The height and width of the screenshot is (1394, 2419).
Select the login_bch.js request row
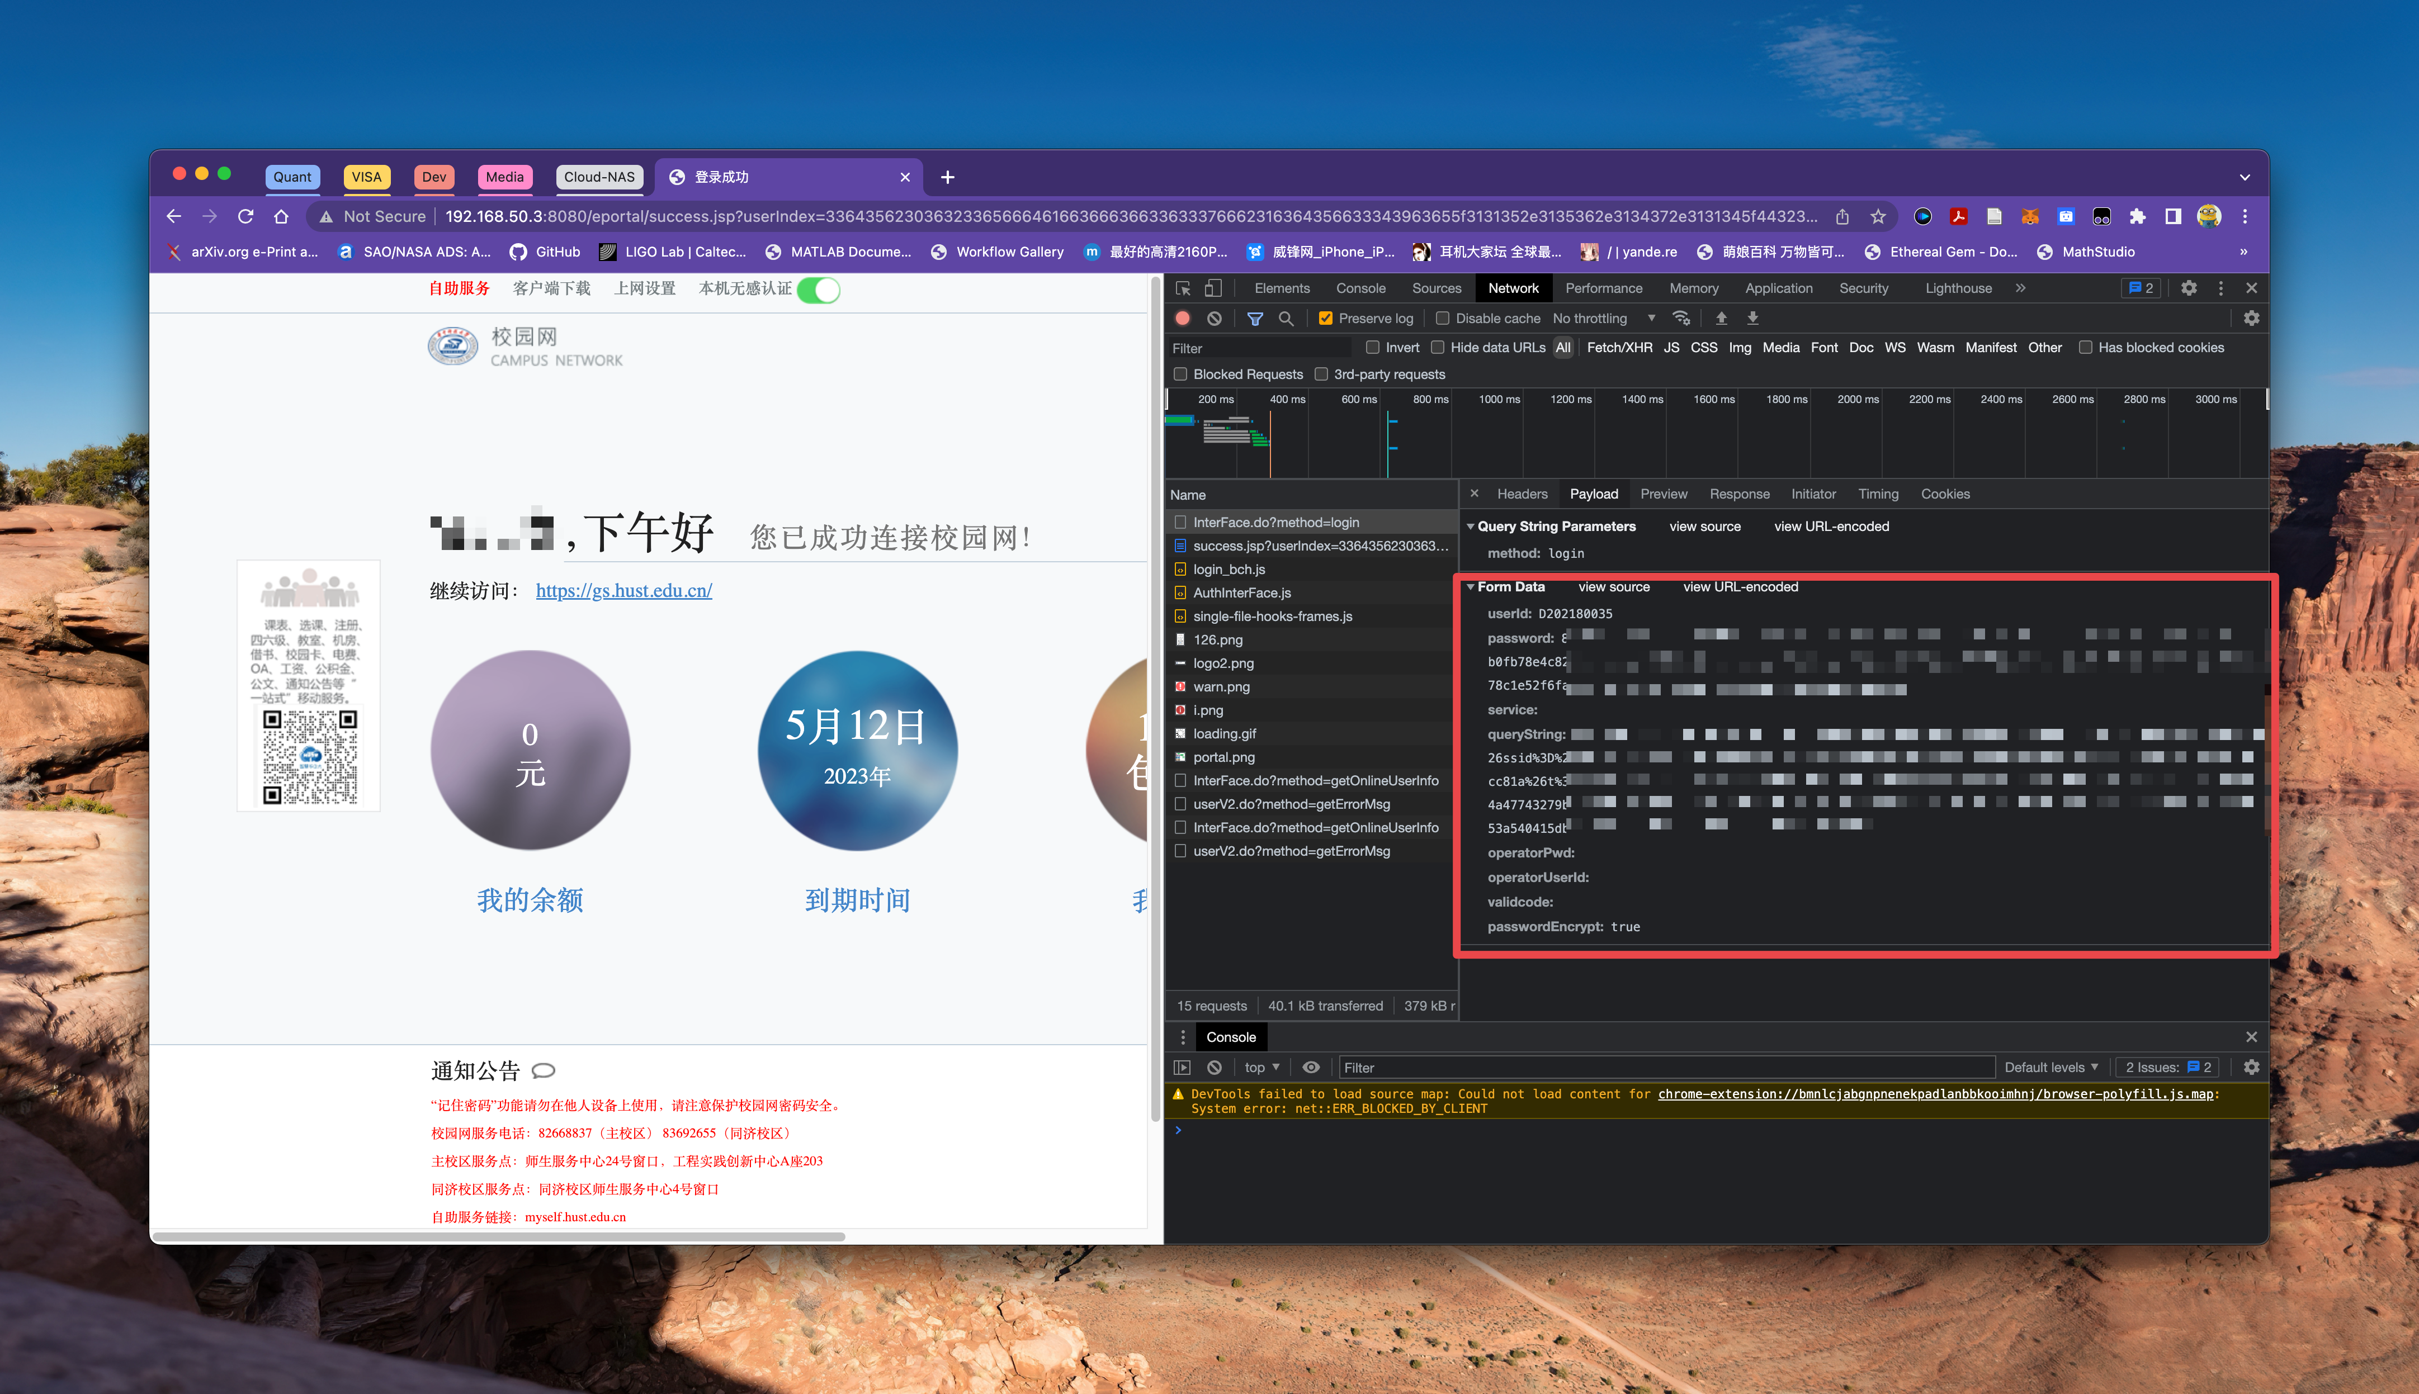pos(1311,570)
